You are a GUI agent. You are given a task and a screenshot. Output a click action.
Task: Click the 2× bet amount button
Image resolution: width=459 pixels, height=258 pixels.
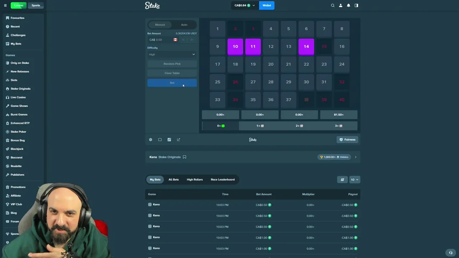tap(192, 40)
